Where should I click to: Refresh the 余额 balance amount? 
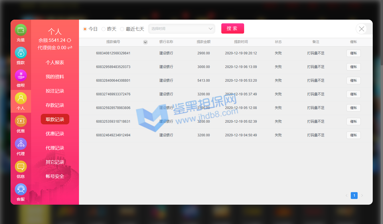pos(69,40)
